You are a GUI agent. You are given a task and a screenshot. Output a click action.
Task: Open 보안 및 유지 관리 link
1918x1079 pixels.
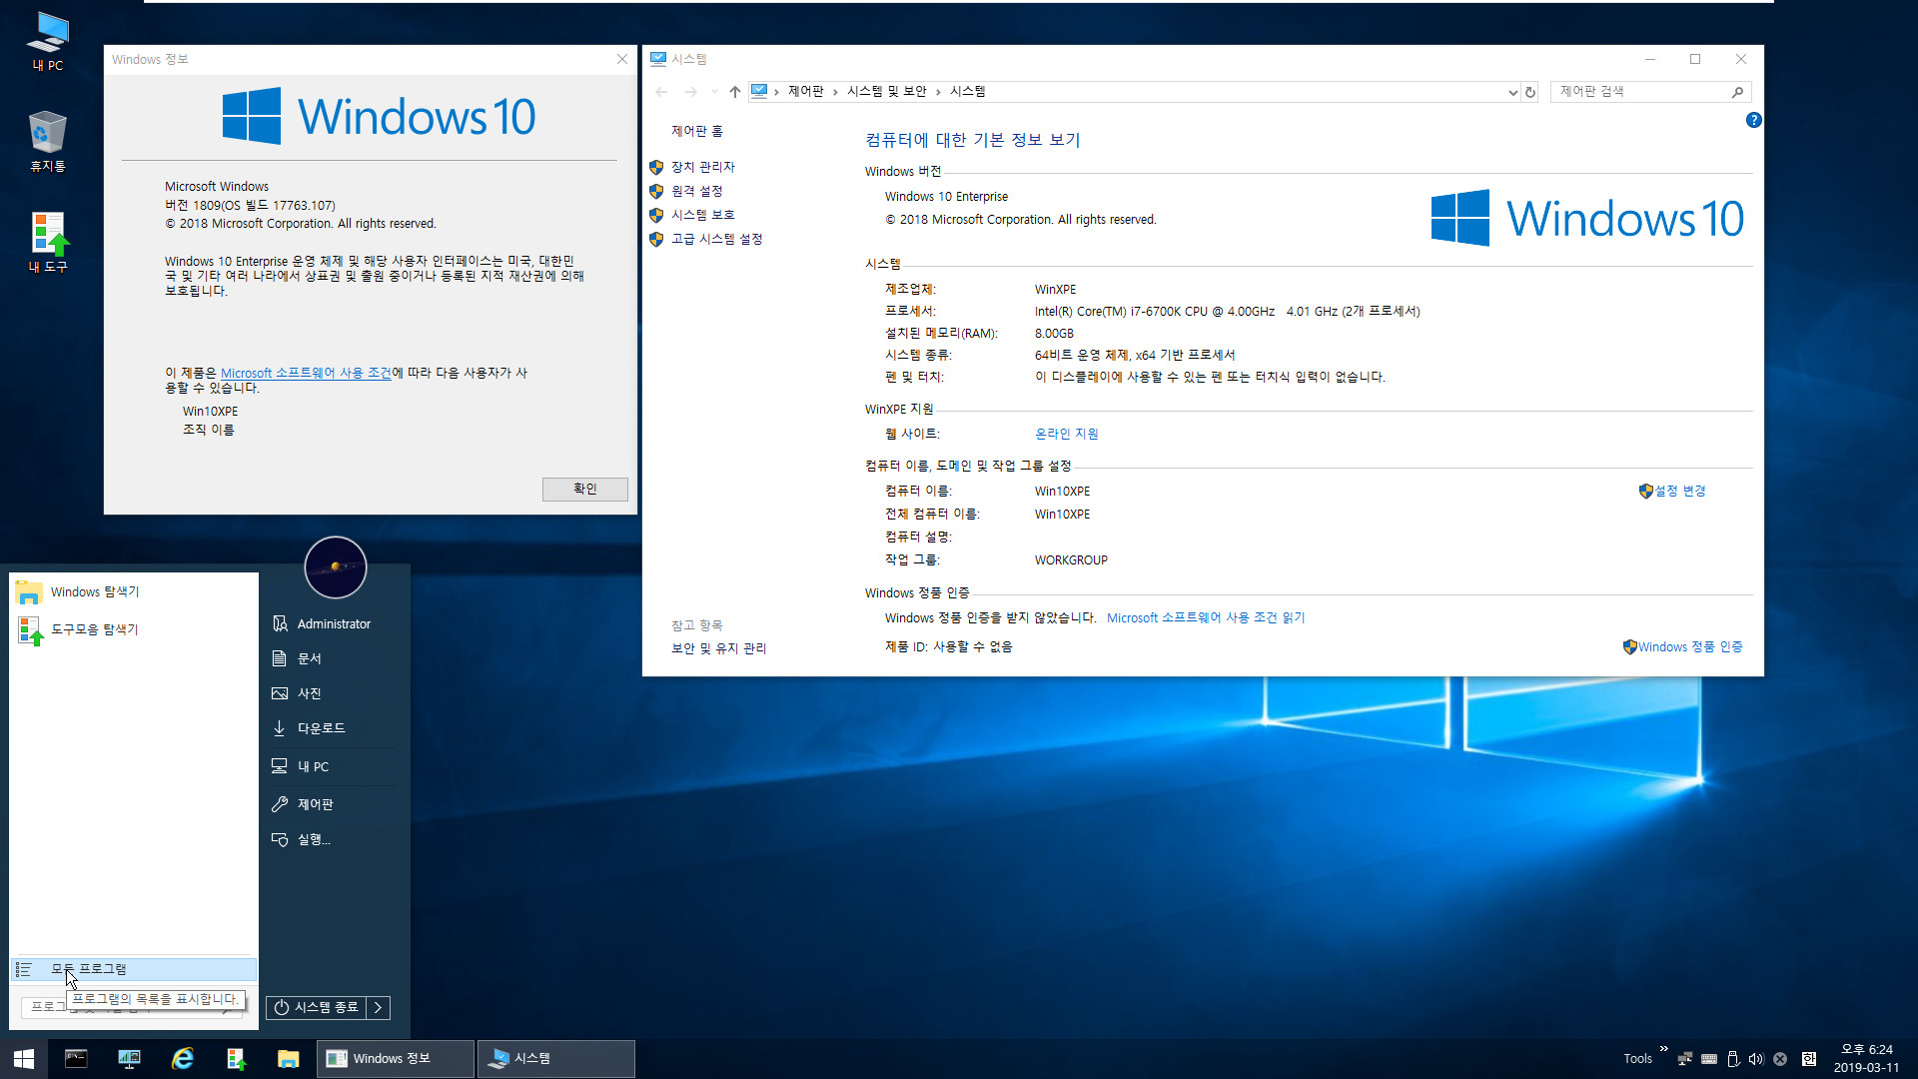tap(718, 648)
